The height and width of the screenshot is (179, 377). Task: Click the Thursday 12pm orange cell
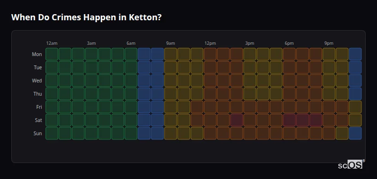[x=210, y=94]
